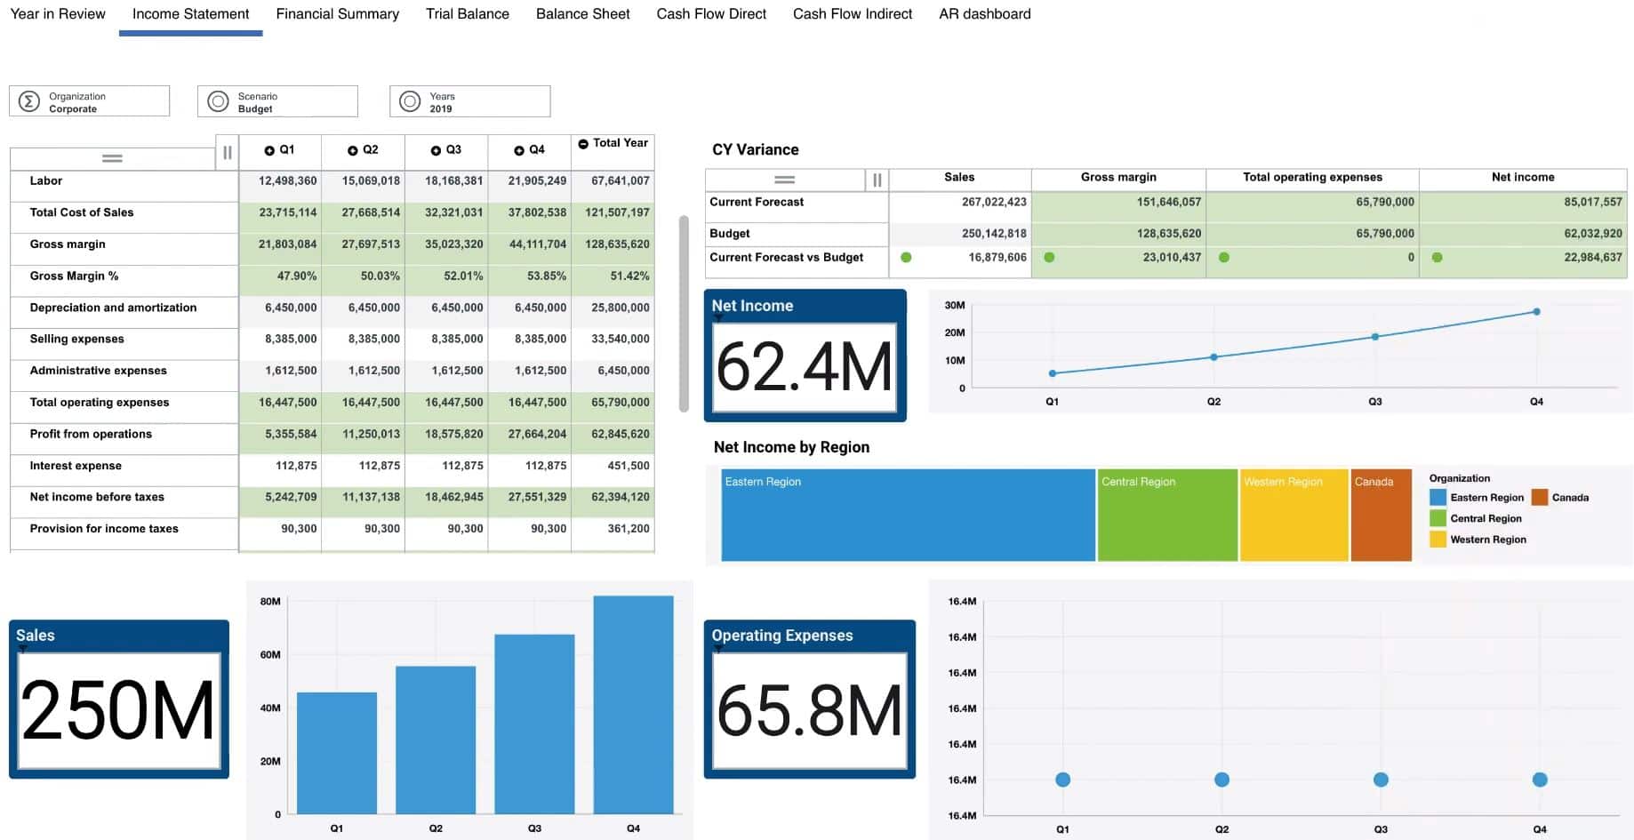Click CY Variance column pause-bar icon
This screenshot has height=840, width=1634.
877,180
